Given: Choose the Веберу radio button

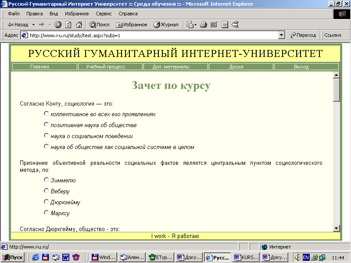Looking at the screenshot, I should tap(46, 191).
